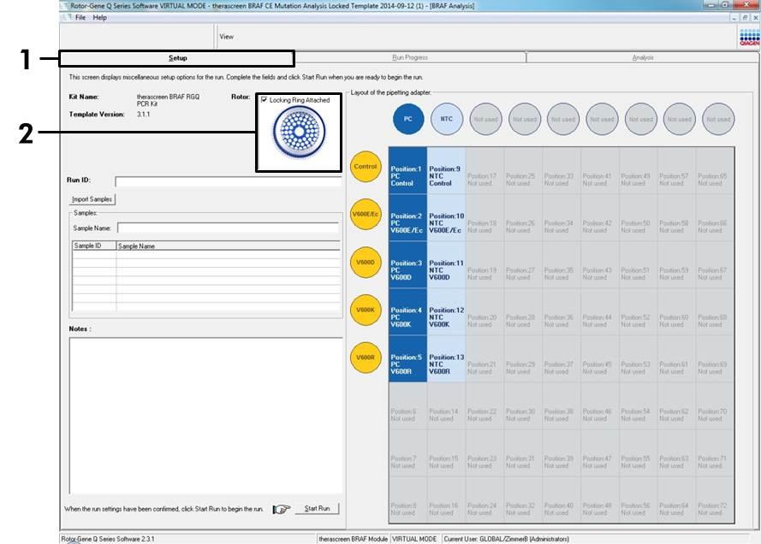Click the first Not used tube circle after NTC
Screen dimensions: 761x544
[x=486, y=119]
